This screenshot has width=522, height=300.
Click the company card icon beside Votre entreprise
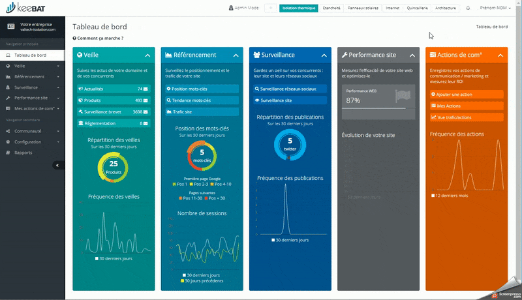(x=10, y=26)
